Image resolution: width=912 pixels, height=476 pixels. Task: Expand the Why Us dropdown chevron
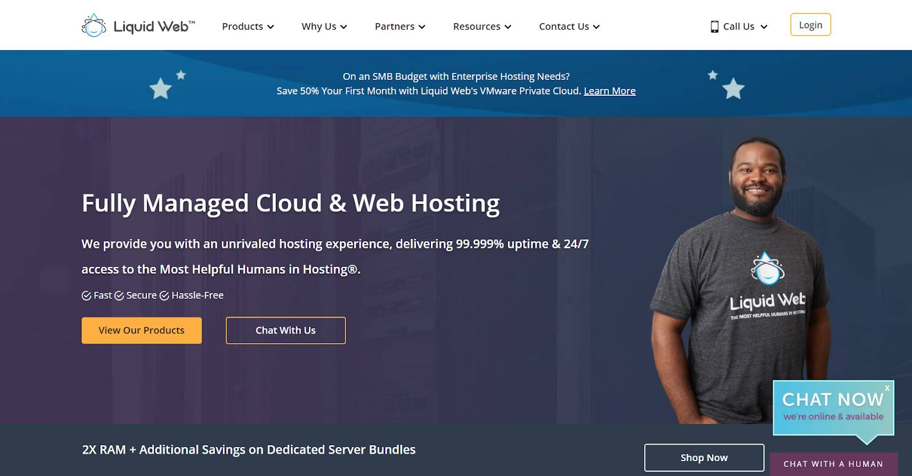(344, 27)
